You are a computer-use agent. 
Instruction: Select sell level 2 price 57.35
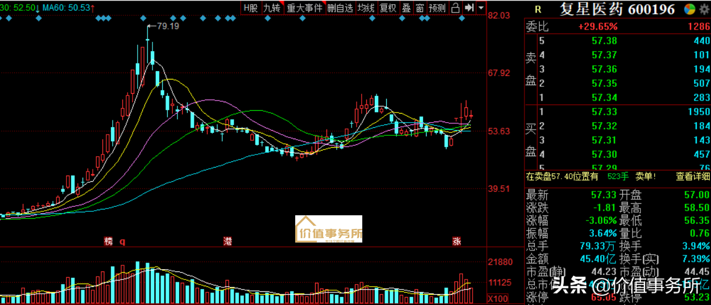coord(604,83)
